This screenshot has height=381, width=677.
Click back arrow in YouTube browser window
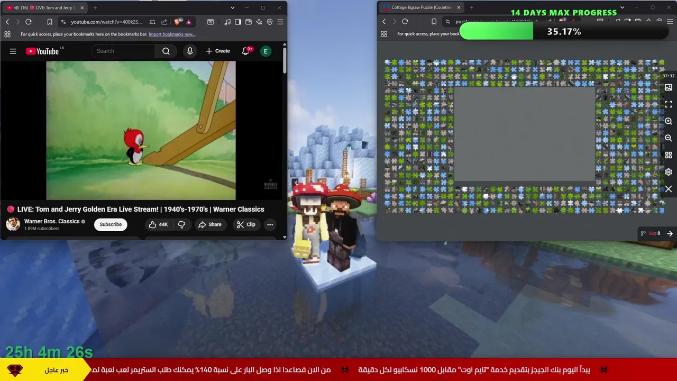click(x=7, y=22)
